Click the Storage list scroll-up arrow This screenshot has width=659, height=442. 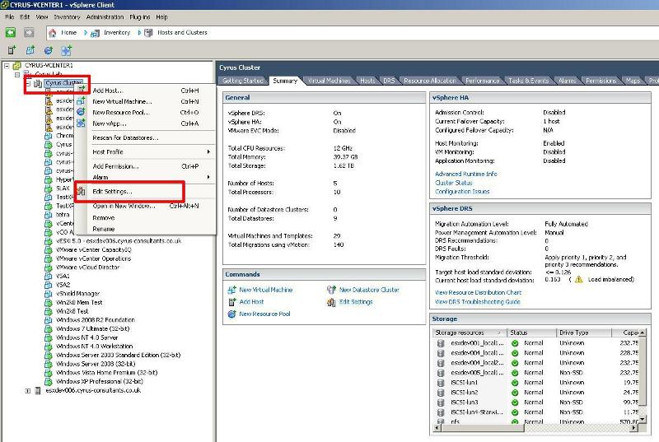click(x=643, y=333)
